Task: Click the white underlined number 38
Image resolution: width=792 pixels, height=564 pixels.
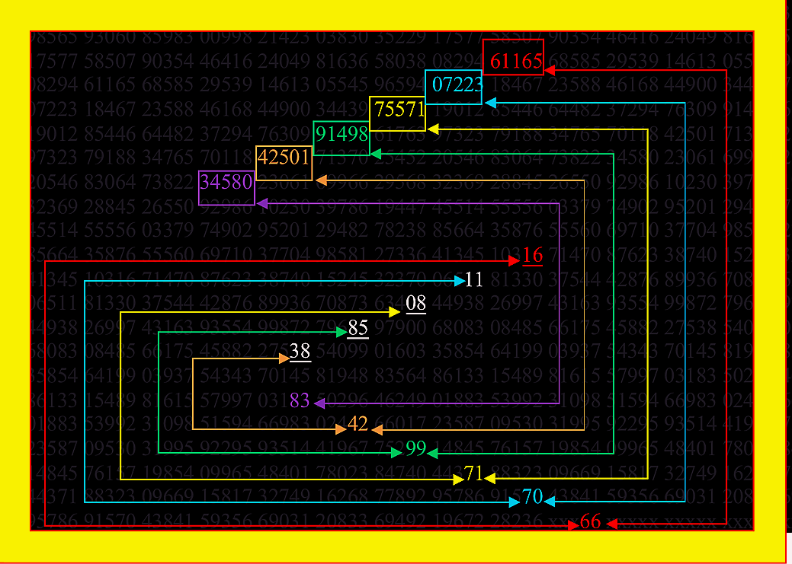Action: (x=300, y=352)
